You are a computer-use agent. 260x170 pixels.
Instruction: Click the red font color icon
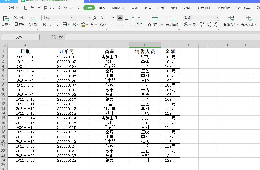pyautogui.click(x=92, y=25)
